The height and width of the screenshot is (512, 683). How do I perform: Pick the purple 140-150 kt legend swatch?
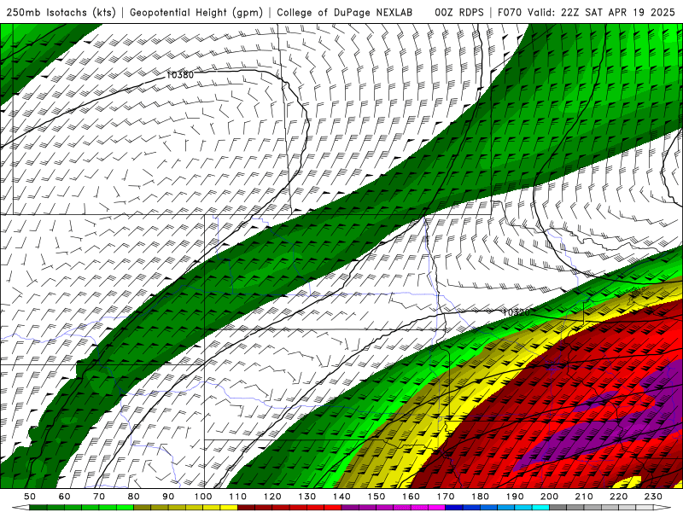359,508
